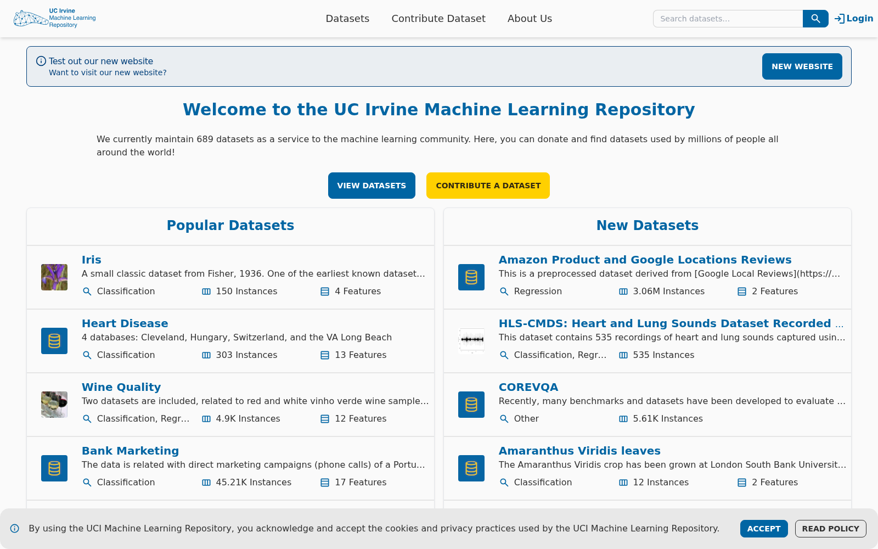Click the COREVQA database icon
This screenshot has height=549, width=878.
tap(471, 405)
